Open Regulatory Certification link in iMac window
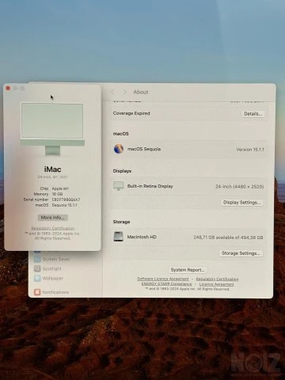This screenshot has height=380, width=285. (x=53, y=228)
